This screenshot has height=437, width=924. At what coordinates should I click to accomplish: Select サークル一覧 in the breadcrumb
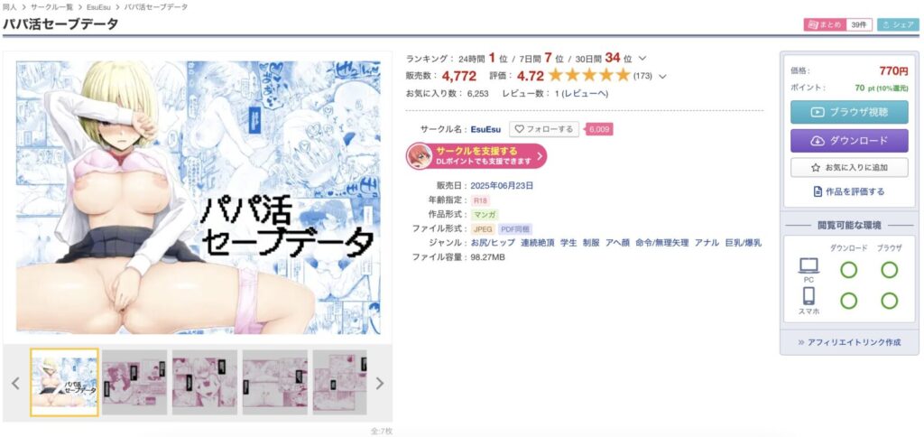[53, 7]
